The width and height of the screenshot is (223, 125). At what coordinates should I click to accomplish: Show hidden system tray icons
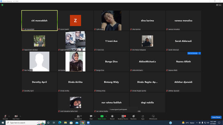[197, 123]
